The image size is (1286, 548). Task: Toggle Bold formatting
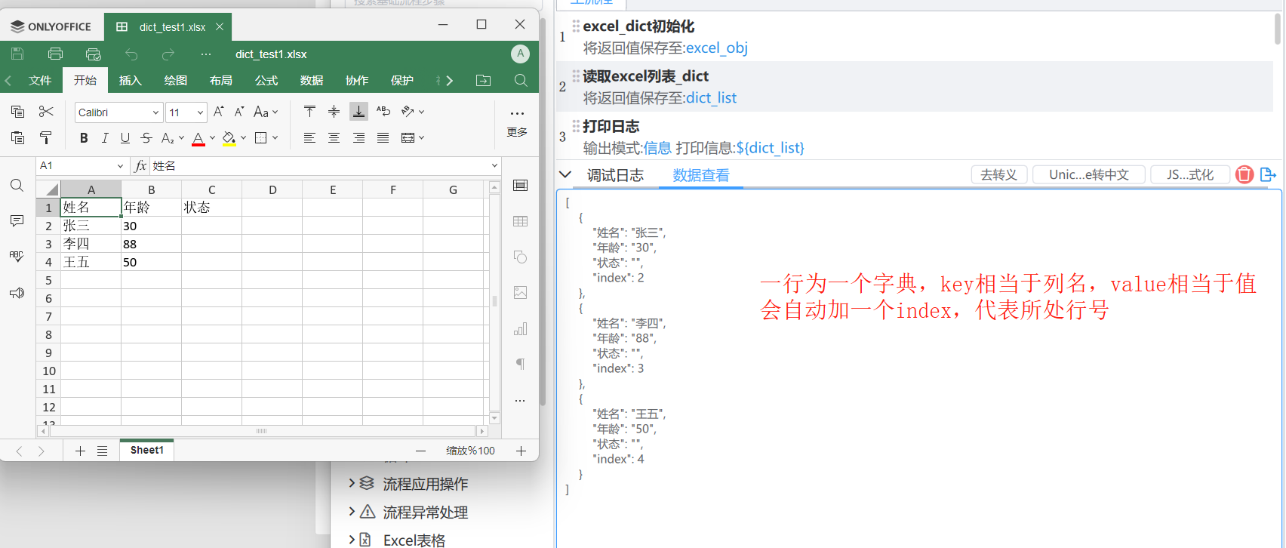point(84,138)
